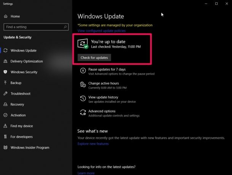Click the Learn more link
The height and width of the screenshot is (175, 232).
86,173
